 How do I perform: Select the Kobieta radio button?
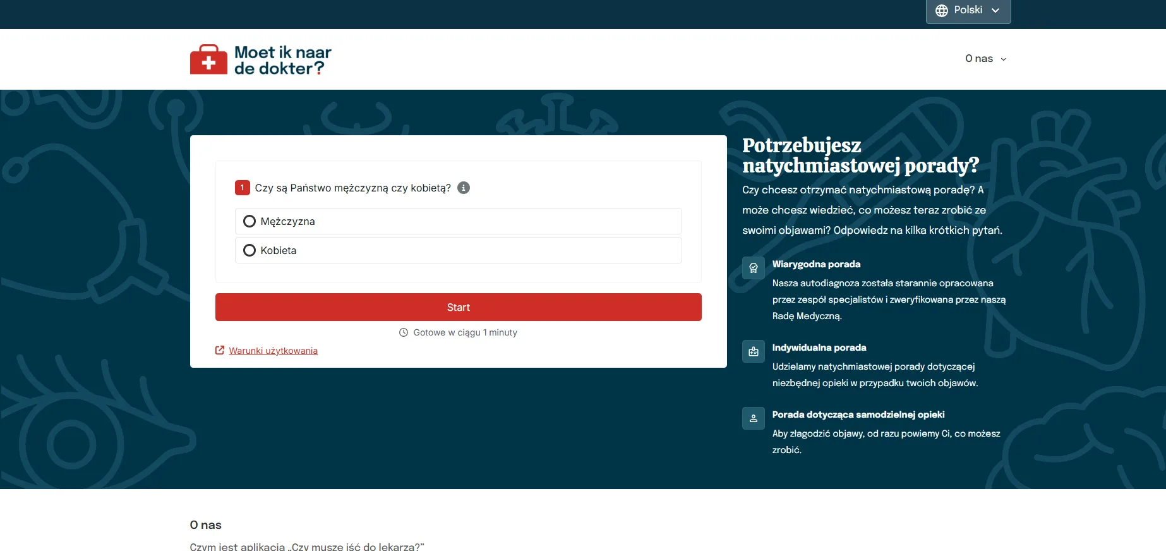click(x=249, y=250)
